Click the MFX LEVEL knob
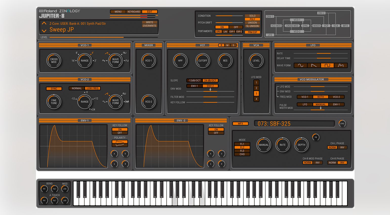 pos(342,124)
